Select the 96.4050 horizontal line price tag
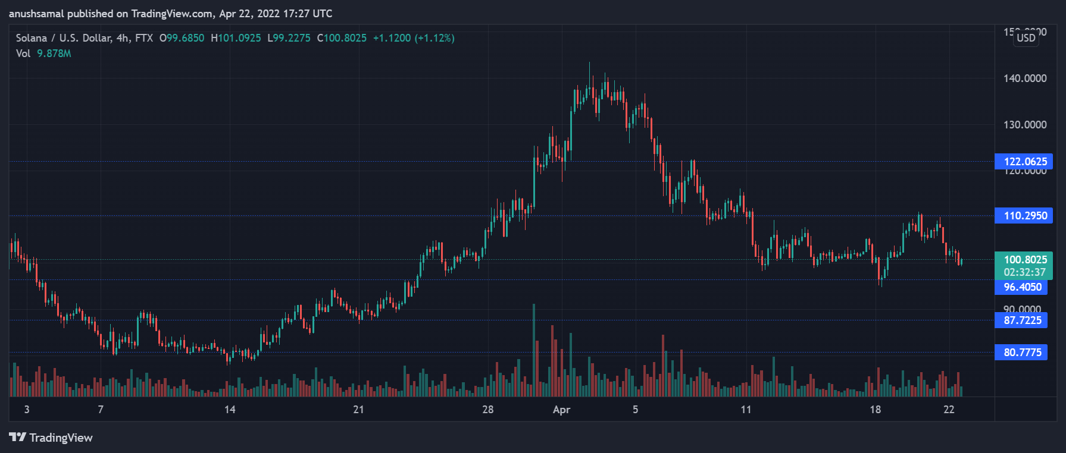The image size is (1066, 453). click(x=1021, y=287)
